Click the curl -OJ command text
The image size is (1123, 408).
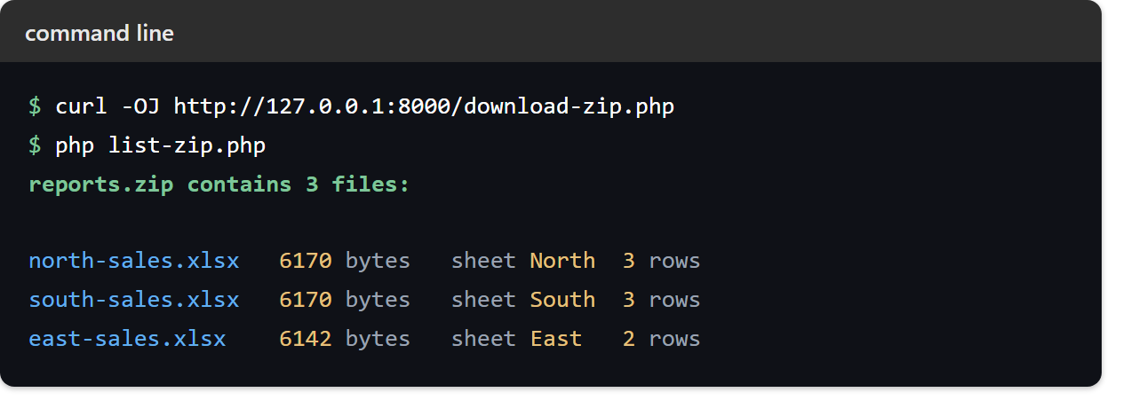coord(108,107)
